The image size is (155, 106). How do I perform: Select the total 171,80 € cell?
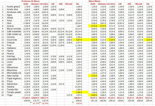click(x=26, y=98)
